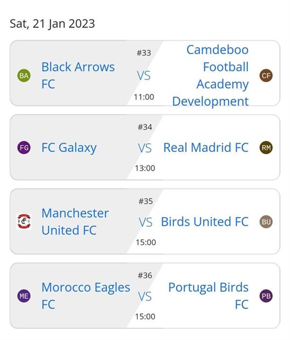
Task: Open the FC Galaxy team link
Action: click(x=69, y=148)
